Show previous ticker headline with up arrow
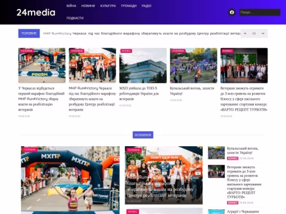Viewport: 286px width, 214px height. click(245, 33)
